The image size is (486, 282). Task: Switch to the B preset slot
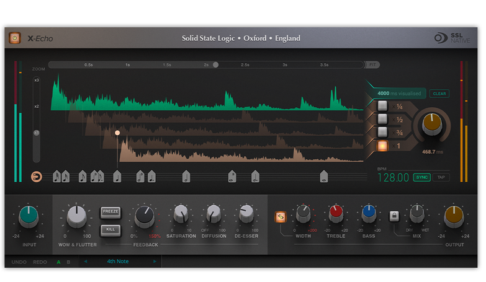(68, 262)
